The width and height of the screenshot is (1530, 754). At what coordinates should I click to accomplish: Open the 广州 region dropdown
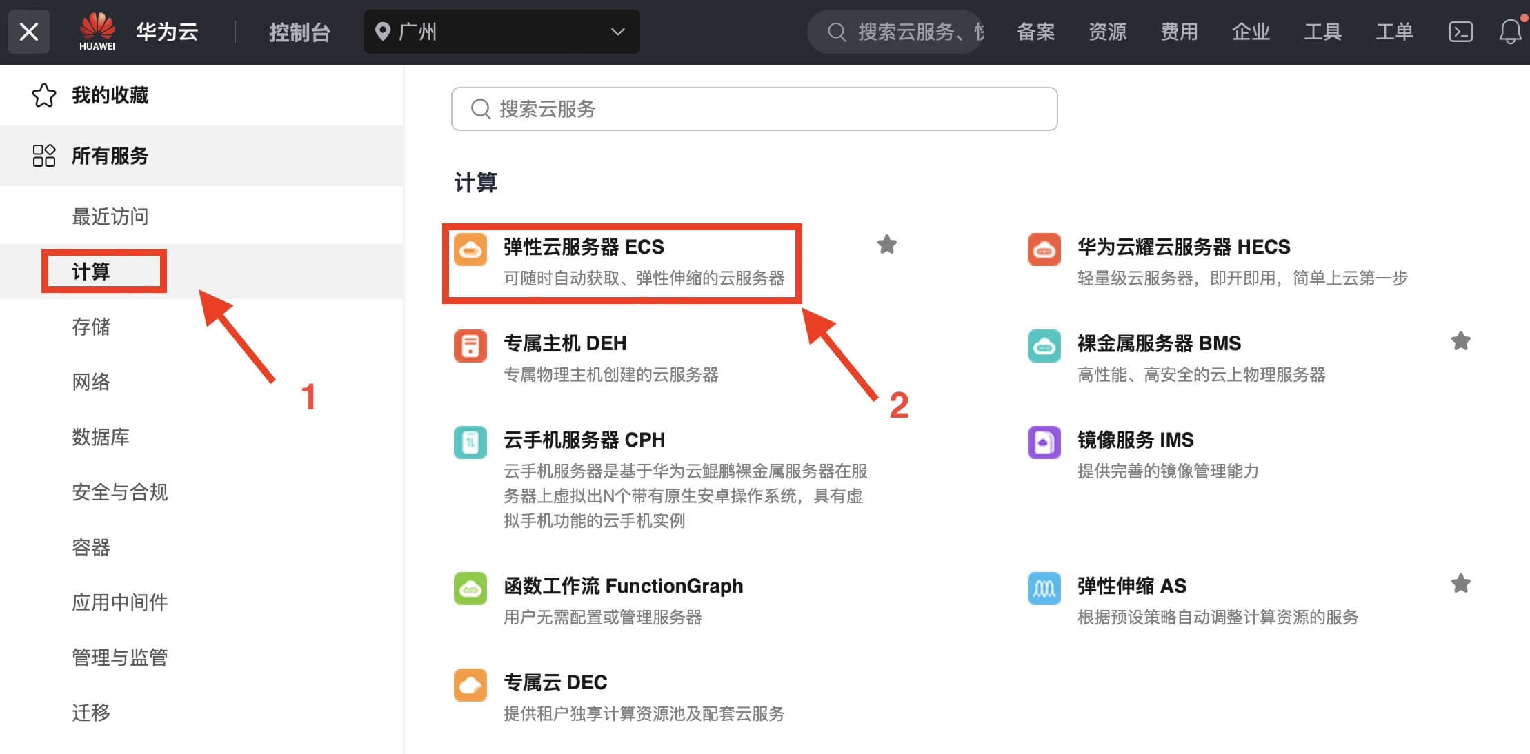(x=501, y=32)
